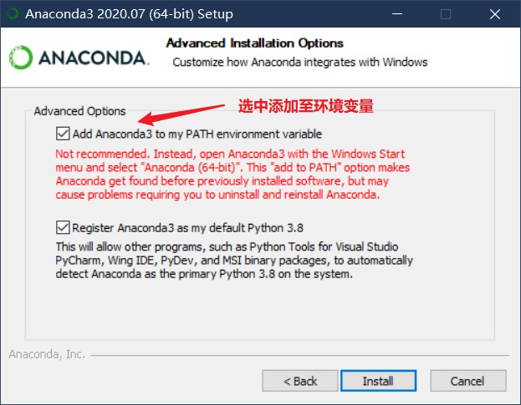
Task: Click the greyed-out maximize button
Action: click(x=446, y=14)
